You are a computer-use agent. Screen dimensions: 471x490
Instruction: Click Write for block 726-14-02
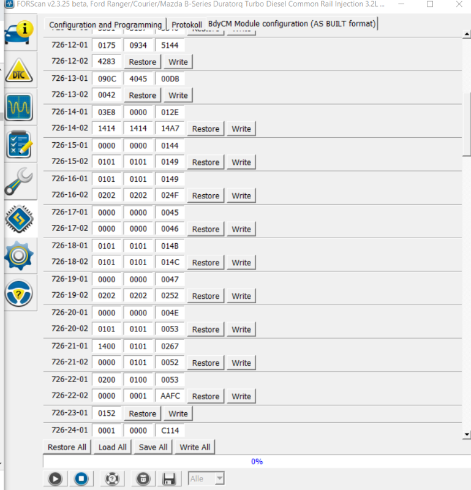(241, 129)
